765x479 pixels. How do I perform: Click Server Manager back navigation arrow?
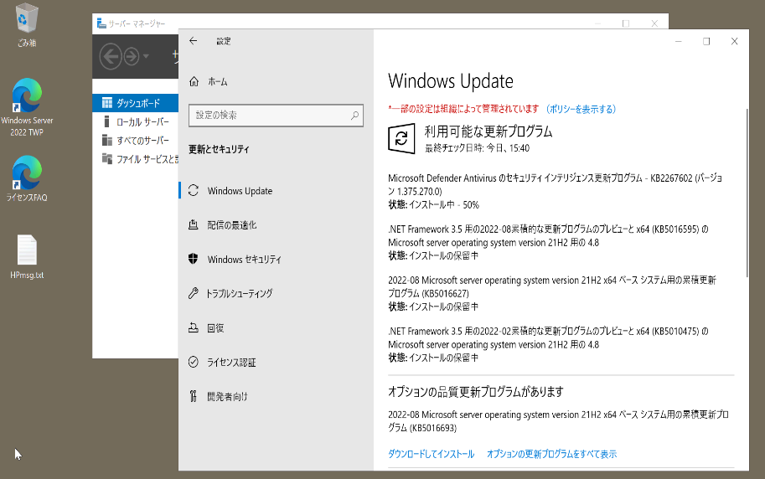(111, 57)
